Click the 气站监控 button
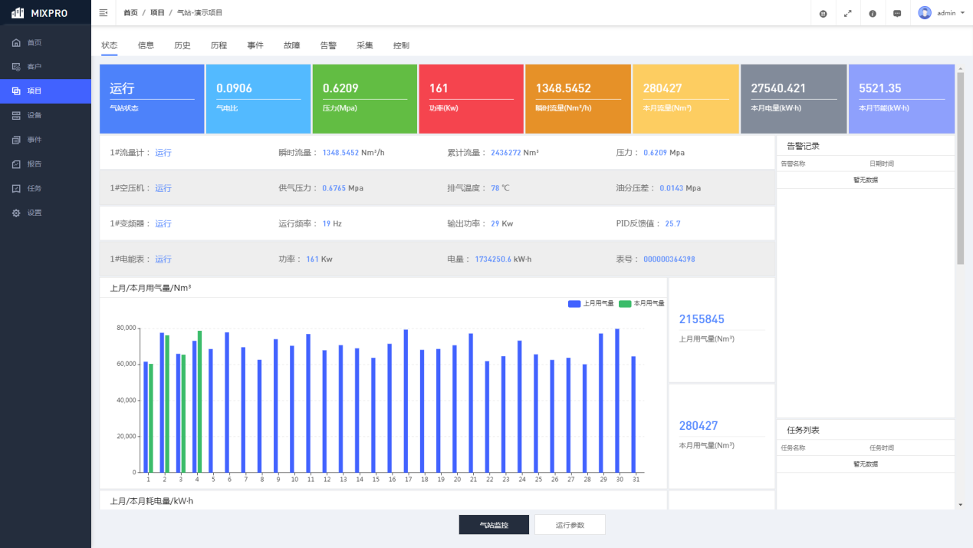The height and width of the screenshot is (548, 973). (494, 525)
